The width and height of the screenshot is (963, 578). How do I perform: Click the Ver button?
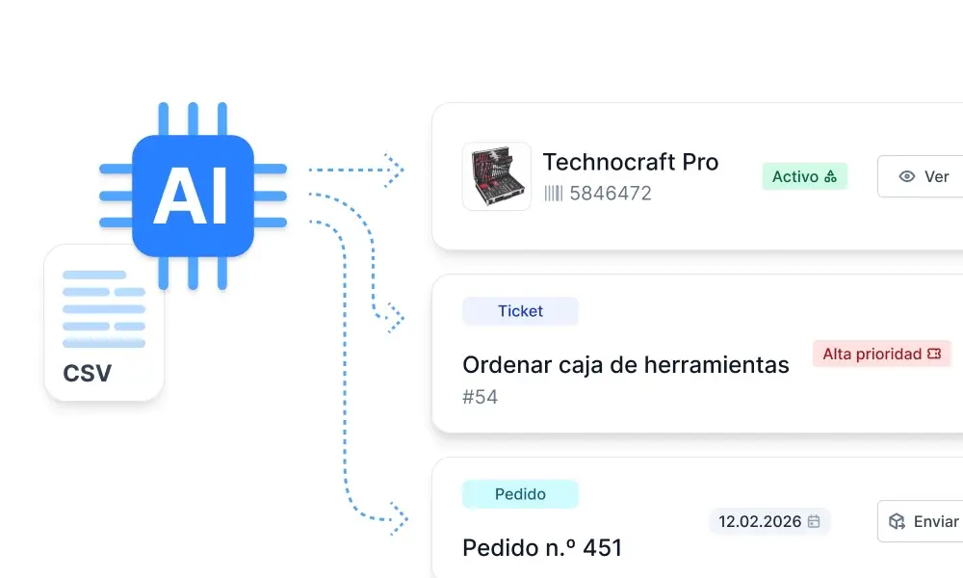point(920,176)
